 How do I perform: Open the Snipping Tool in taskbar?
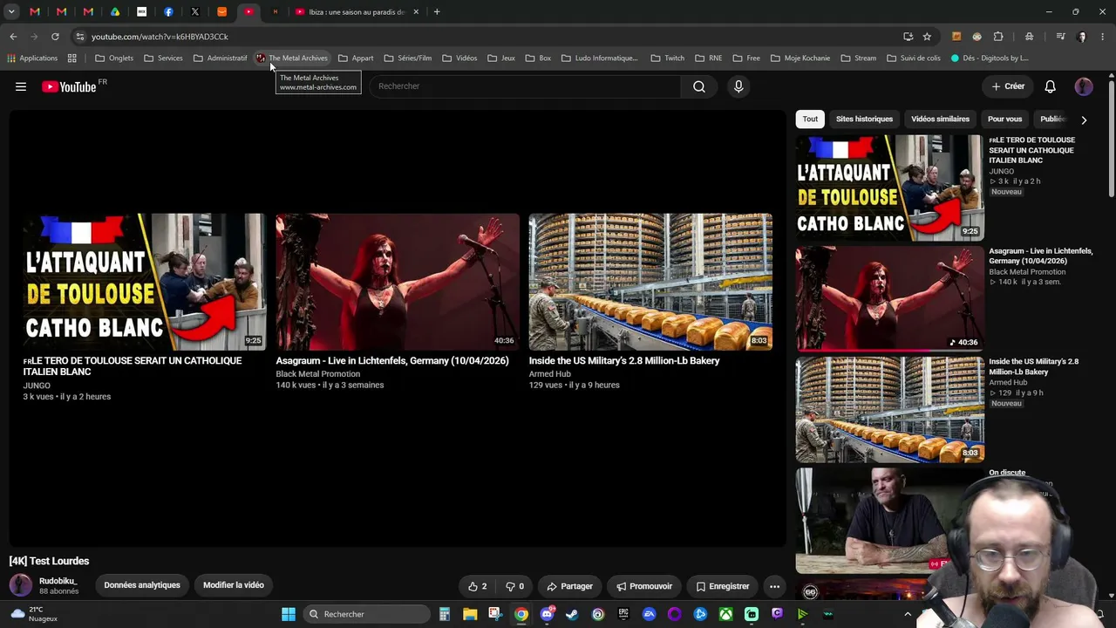[495, 614]
